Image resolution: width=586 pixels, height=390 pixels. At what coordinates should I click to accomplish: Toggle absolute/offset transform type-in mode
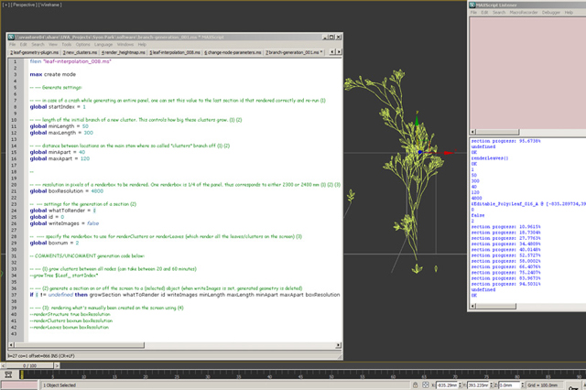coord(425,385)
